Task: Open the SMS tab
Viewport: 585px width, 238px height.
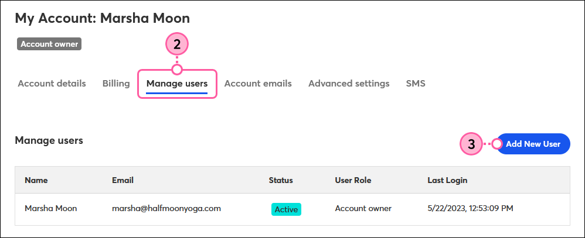Action: [x=416, y=84]
